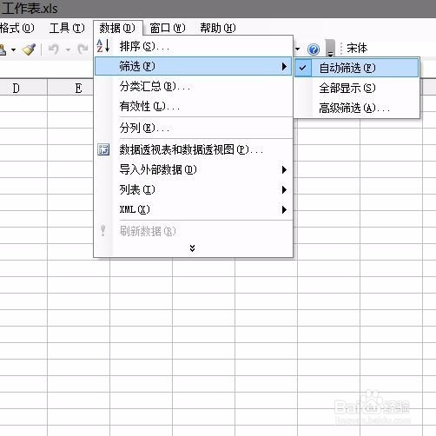Open 数据透视表和数据透视图(P)... entry
Viewport: 436px width, 436px height.
[x=194, y=149]
